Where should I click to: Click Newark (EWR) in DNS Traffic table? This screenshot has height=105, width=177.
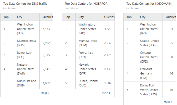tap(26, 69)
